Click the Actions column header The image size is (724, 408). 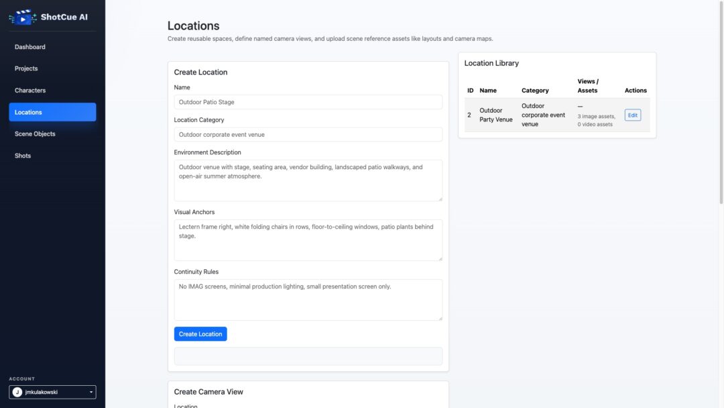[x=636, y=91]
